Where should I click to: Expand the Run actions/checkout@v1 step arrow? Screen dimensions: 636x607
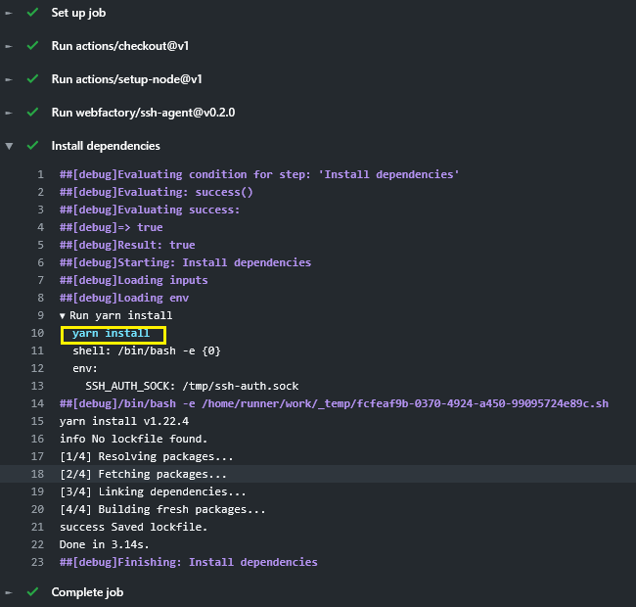click(9, 46)
